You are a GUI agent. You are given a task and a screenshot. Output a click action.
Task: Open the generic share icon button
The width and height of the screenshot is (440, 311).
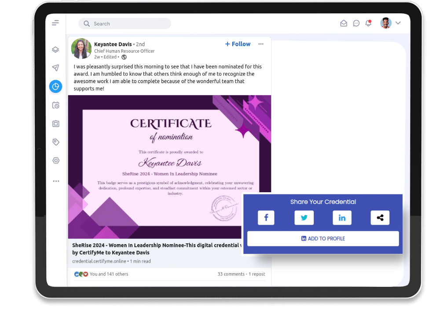point(380,218)
